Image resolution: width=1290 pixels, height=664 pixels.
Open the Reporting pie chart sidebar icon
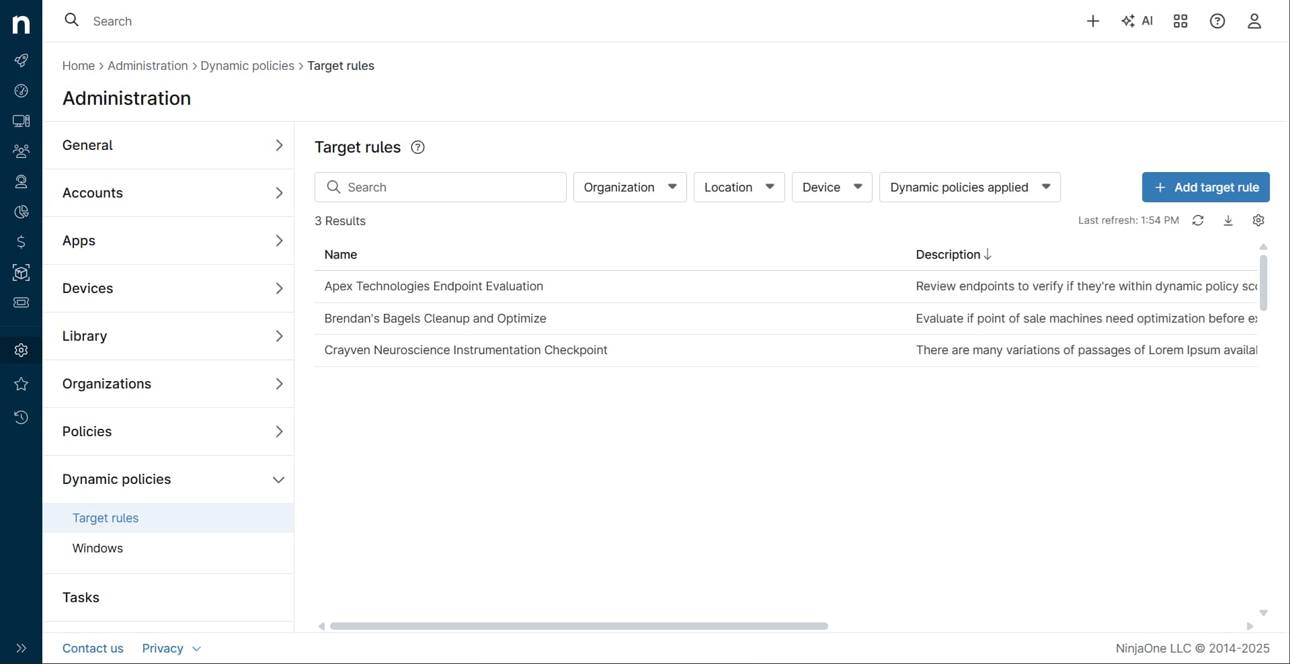22,212
